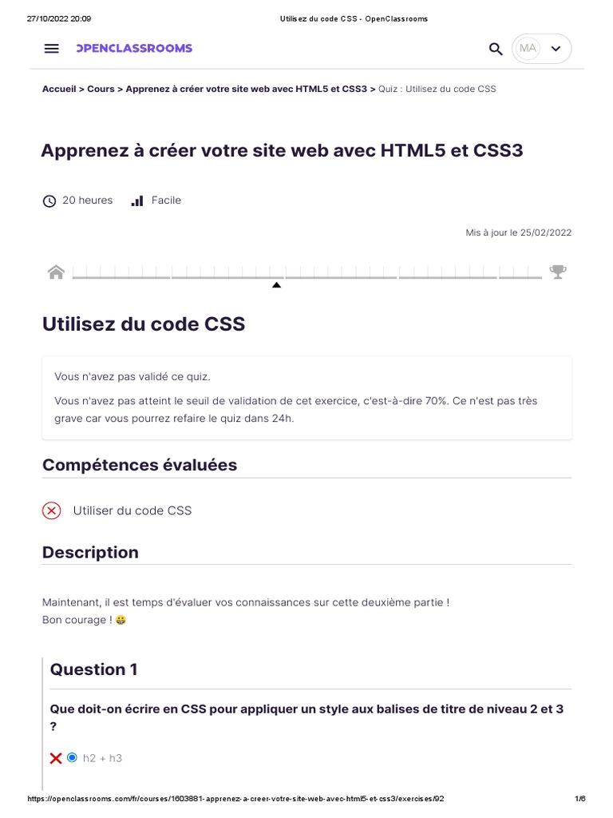Click the red cross failed-skill icon
Viewport: 613px width, 818px height.
tap(52, 510)
